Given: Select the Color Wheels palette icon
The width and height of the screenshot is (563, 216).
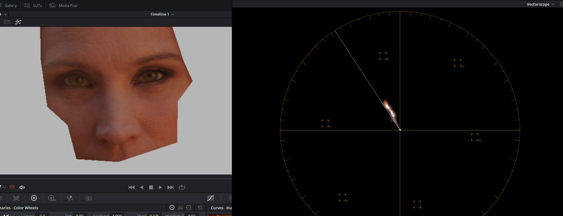Looking at the screenshot, I should [34, 198].
